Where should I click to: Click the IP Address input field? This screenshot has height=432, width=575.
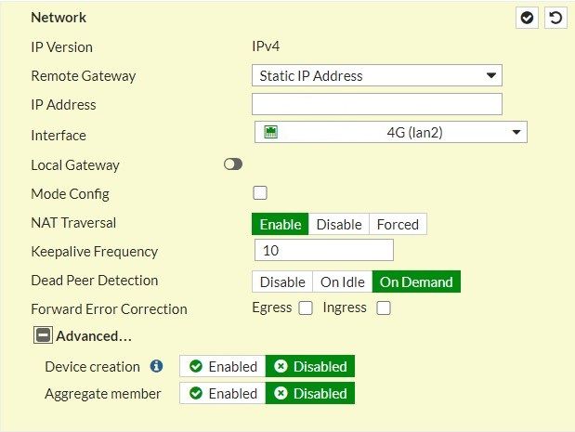click(x=376, y=104)
